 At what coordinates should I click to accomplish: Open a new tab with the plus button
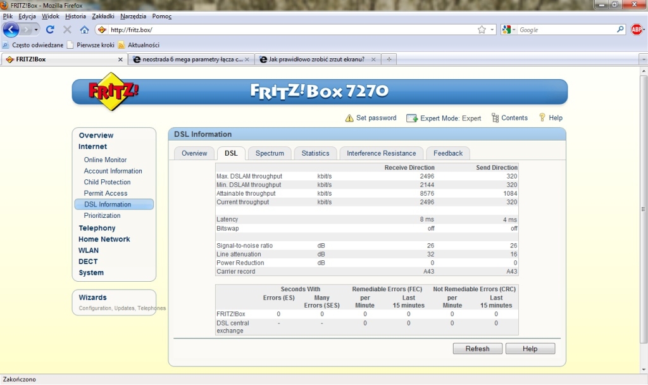389,59
